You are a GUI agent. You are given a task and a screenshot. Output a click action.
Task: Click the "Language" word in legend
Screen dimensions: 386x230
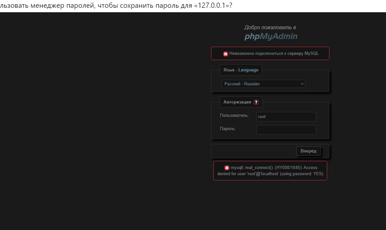[x=248, y=70]
